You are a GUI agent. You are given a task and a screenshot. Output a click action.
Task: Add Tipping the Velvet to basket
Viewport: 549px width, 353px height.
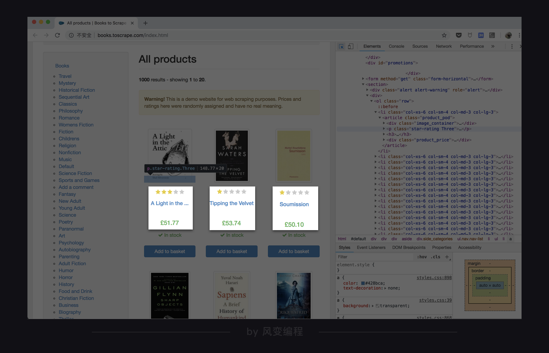(232, 251)
